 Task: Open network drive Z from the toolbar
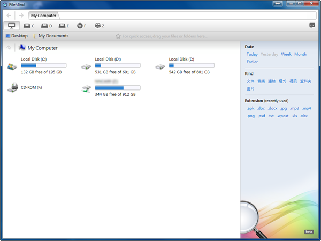coord(100,26)
